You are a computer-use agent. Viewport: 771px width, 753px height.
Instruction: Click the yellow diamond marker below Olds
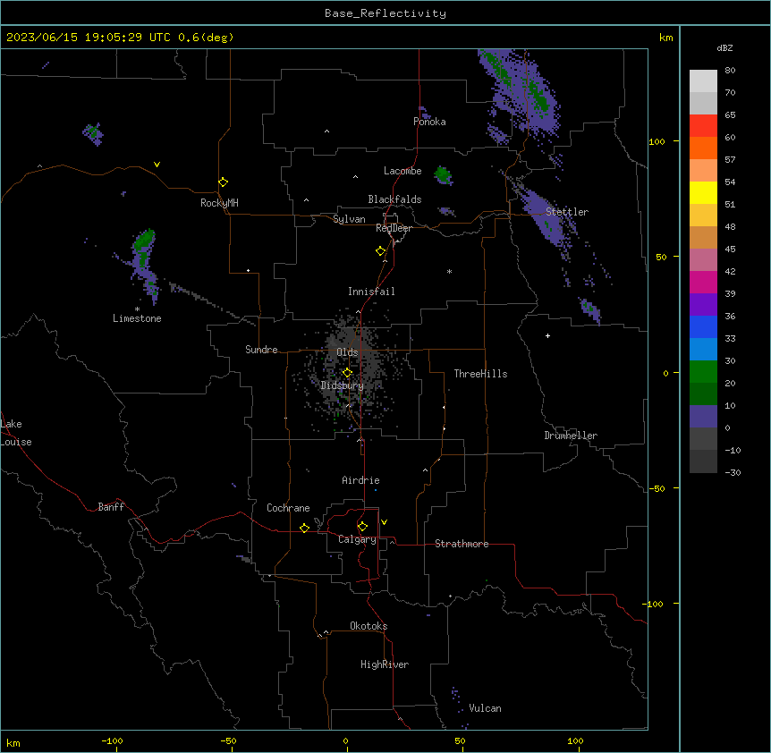pos(347,373)
